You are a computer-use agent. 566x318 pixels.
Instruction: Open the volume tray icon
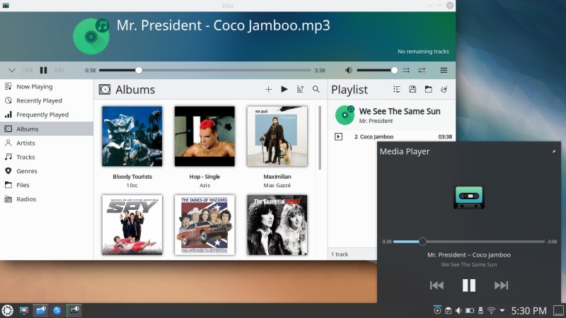tap(458, 310)
